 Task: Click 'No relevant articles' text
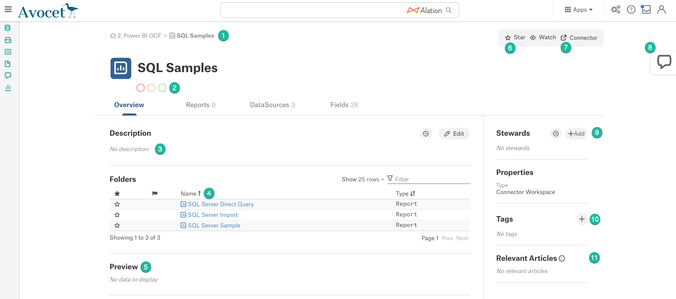point(522,271)
